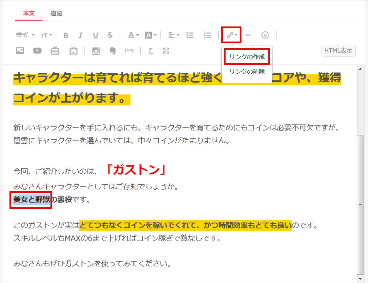Click the scrollbar down arrow
The image size is (368, 283).
click(x=360, y=279)
